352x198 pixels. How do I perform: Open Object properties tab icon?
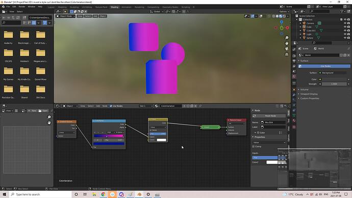294,90
